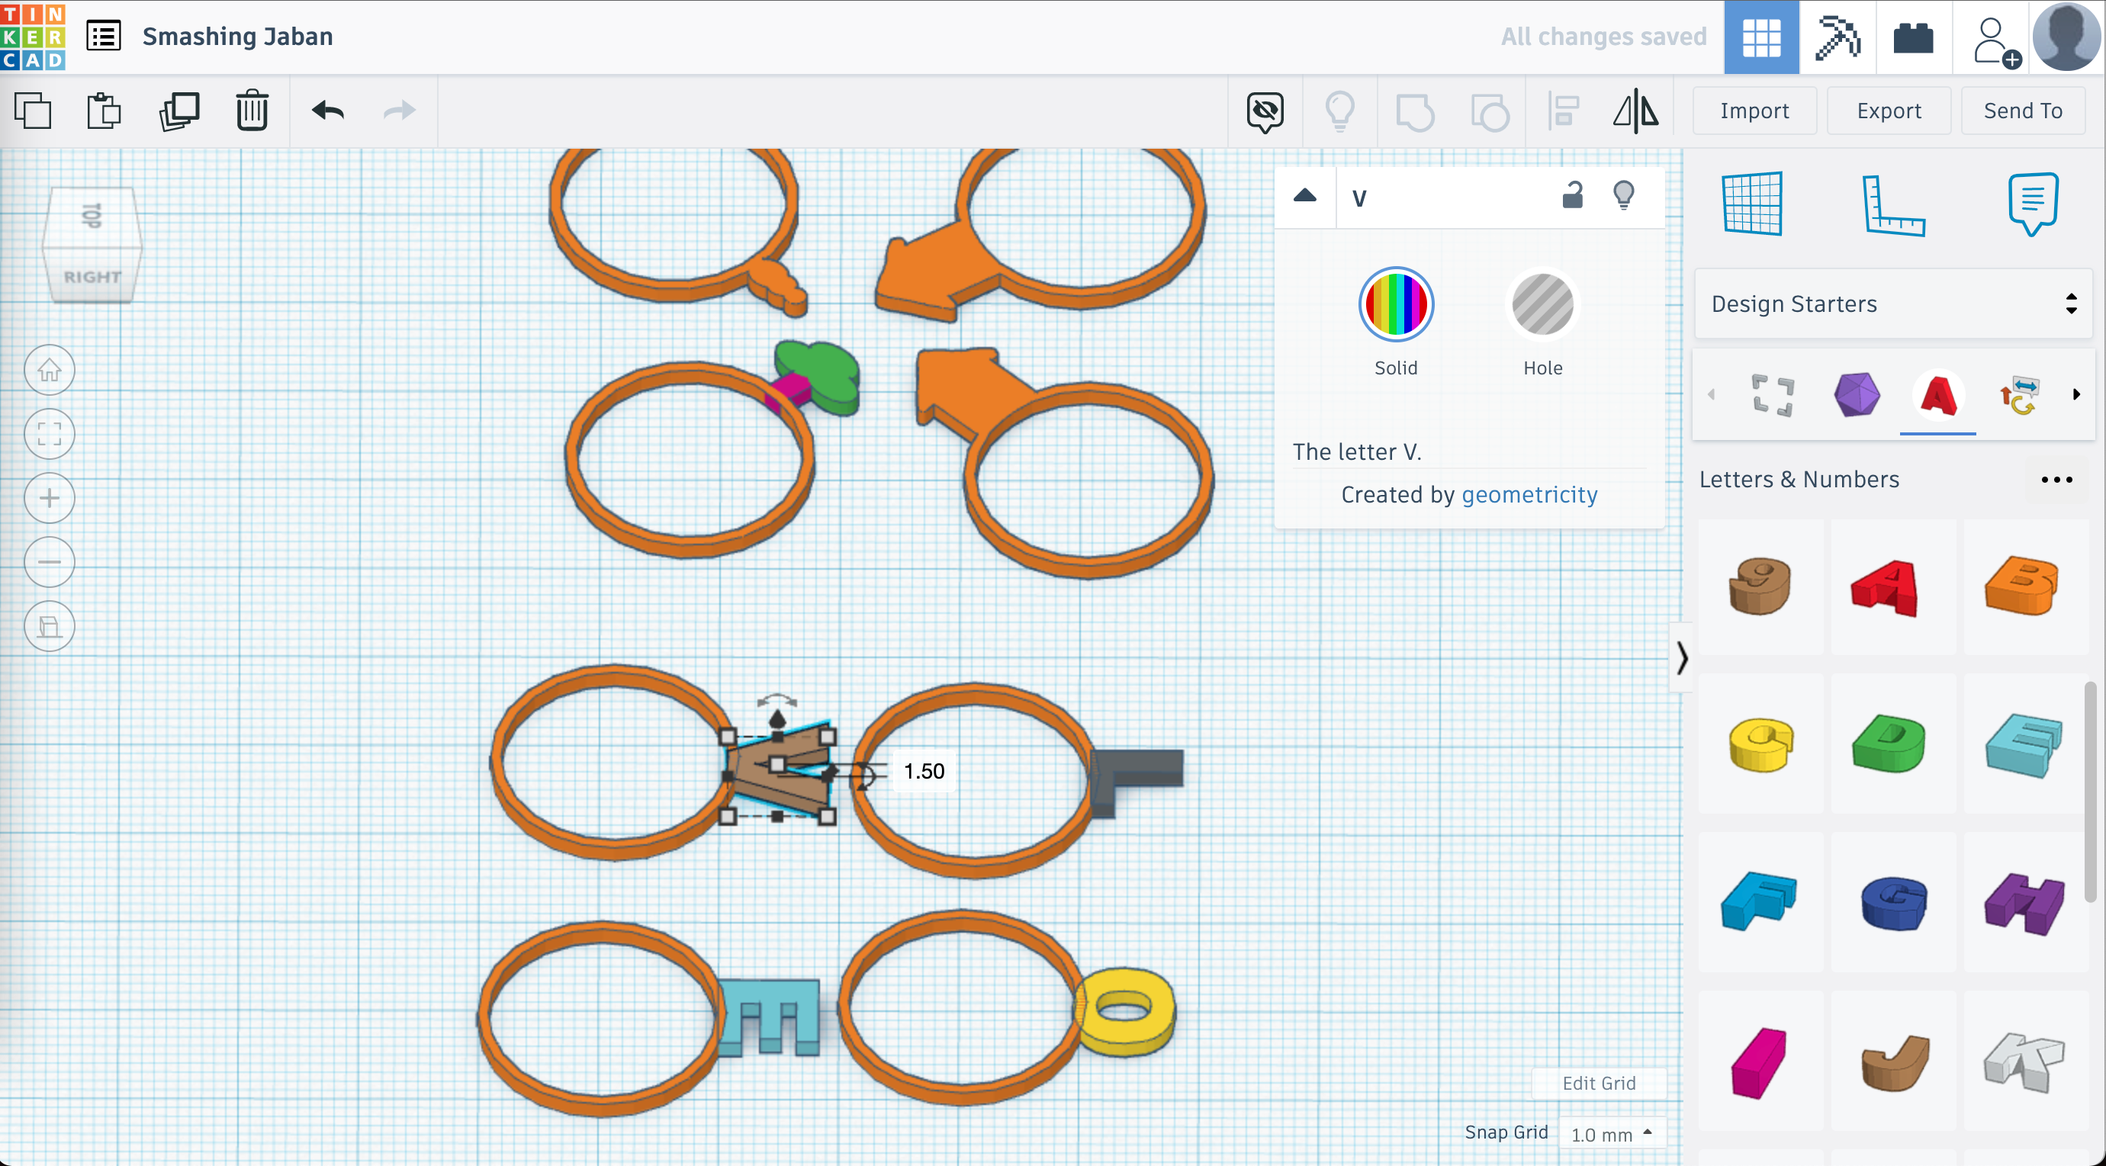This screenshot has height=1166, width=2106.
Task: Open the Snap Grid 1.0 mm dropdown
Action: (1612, 1134)
